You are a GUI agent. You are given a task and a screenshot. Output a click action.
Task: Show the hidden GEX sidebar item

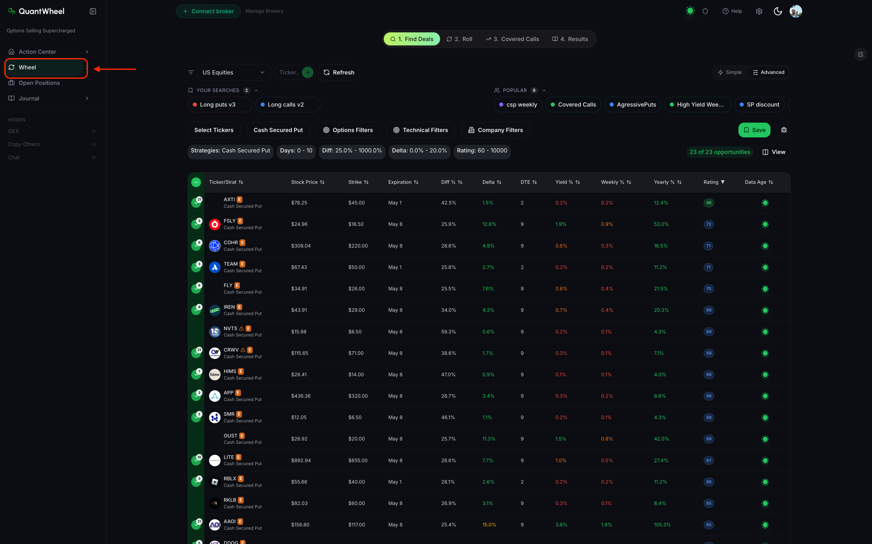coord(94,131)
